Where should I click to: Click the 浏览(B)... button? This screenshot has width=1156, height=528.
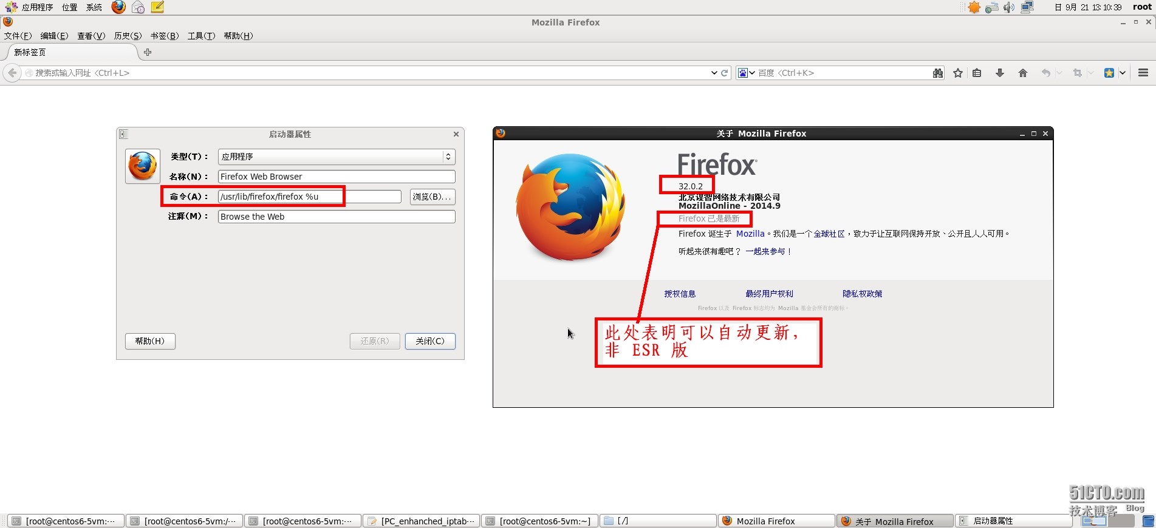tap(433, 197)
